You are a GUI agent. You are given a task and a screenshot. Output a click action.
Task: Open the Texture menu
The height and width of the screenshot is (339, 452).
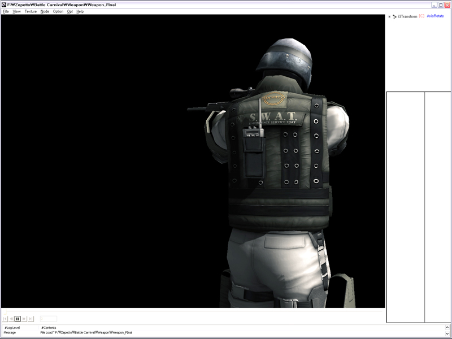[x=31, y=11]
